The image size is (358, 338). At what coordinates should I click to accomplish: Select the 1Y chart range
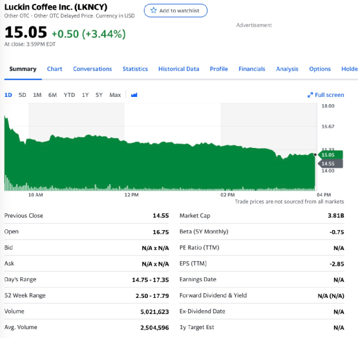click(x=85, y=95)
